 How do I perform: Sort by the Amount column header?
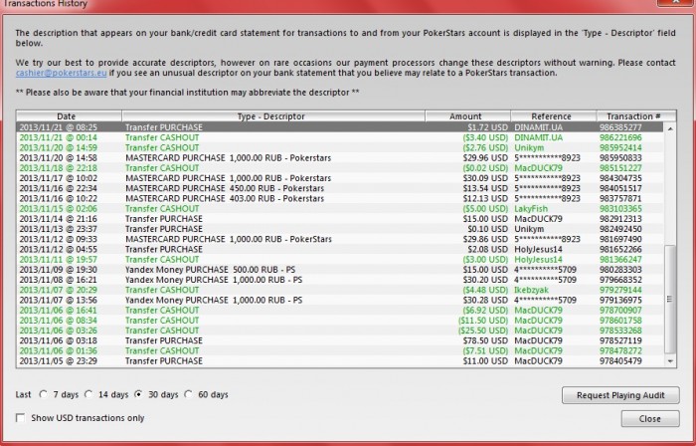(468, 116)
